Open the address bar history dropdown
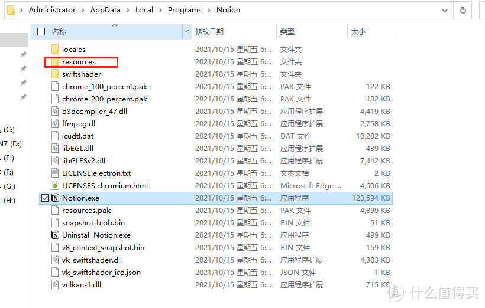 [445, 10]
